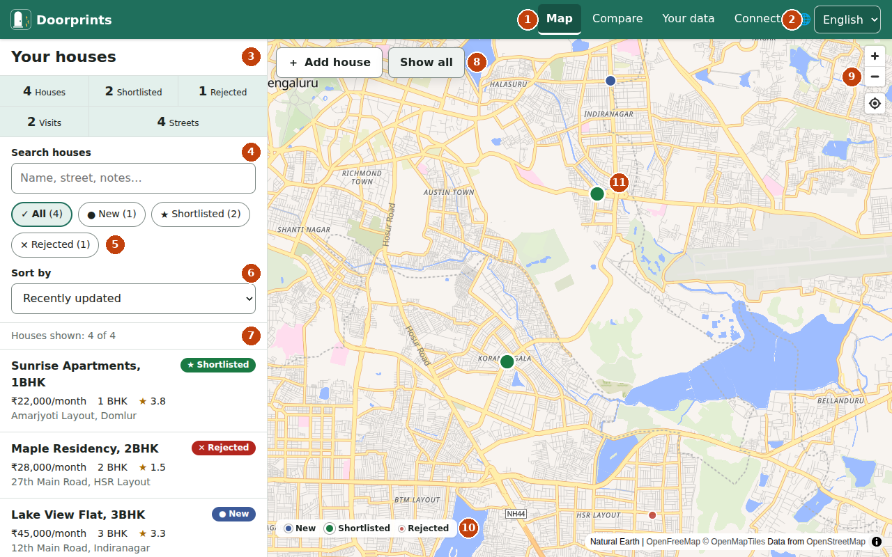
Task: Click the Rejected badge on Maple Residency
Action: (x=224, y=448)
